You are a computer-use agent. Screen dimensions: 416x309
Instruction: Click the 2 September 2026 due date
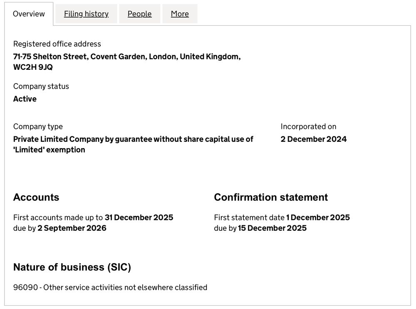72,228
